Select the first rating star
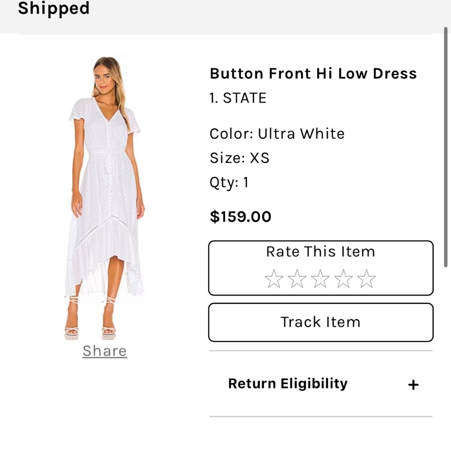The image size is (451, 451). pyautogui.click(x=275, y=278)
